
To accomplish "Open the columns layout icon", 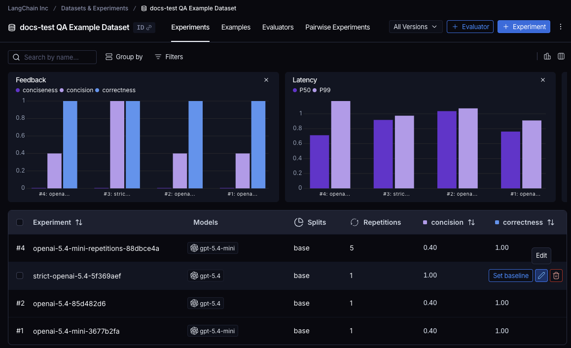I will tap(561, 57).
